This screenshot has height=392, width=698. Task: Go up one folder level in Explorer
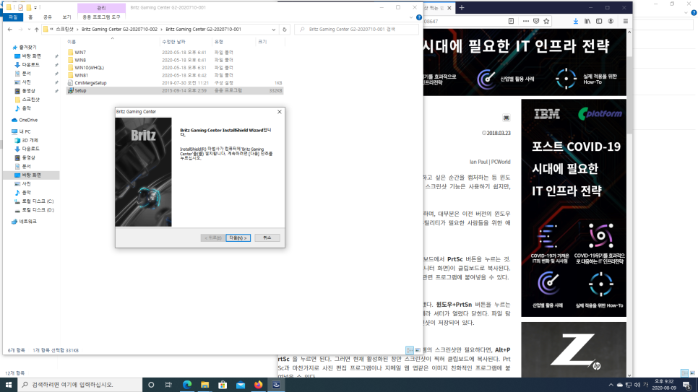pyautogui.click(x=37, y=30)
